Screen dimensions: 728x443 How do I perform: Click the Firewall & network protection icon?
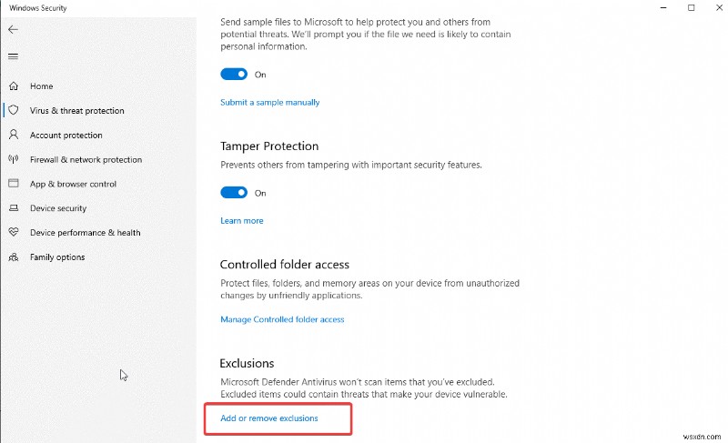[14, 160]
